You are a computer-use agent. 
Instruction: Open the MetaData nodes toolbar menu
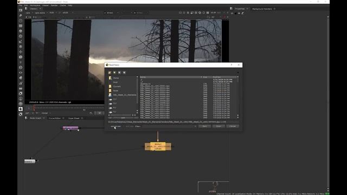click(21, 78)
